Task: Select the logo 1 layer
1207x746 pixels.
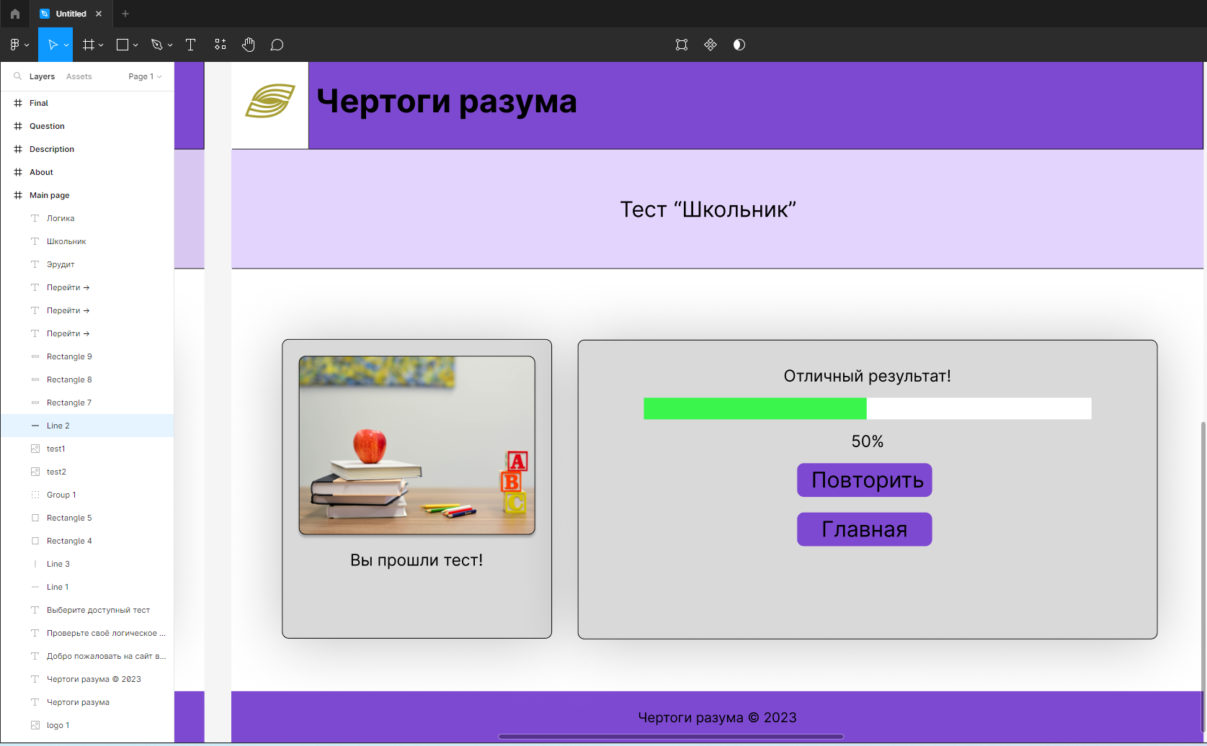Action: coord(87,725)
